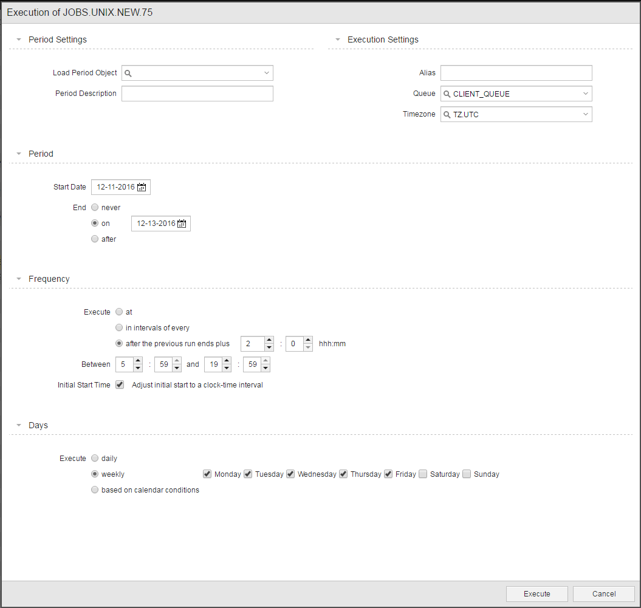The width and height of the screenshot is (641, 608).
Task: Decrease the Between start hour value
Action: click(x=138, y=368)
